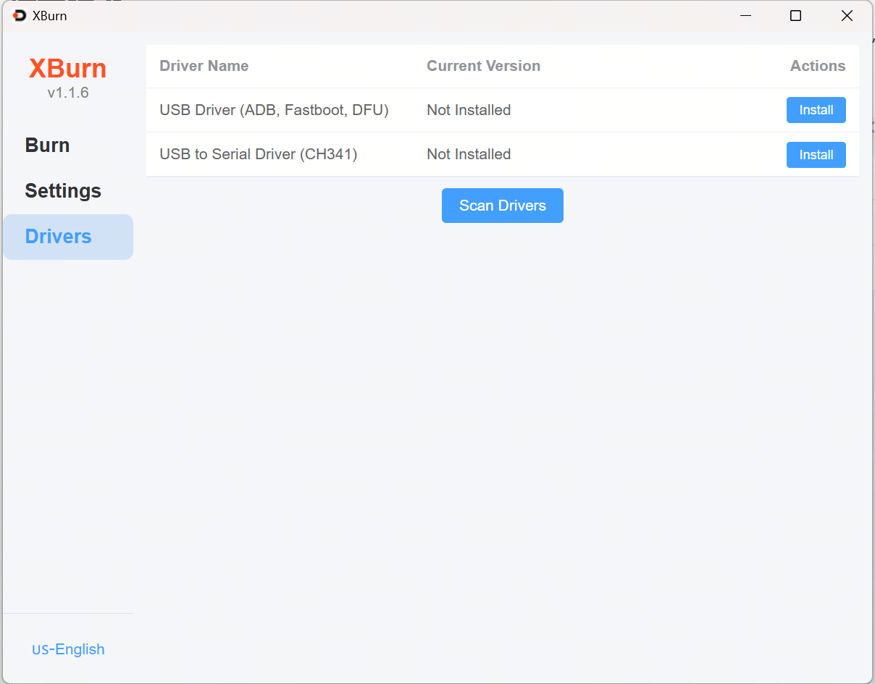Close the XBurn window
The height and width of the screenshot is (684, 875).
[846, 16]
